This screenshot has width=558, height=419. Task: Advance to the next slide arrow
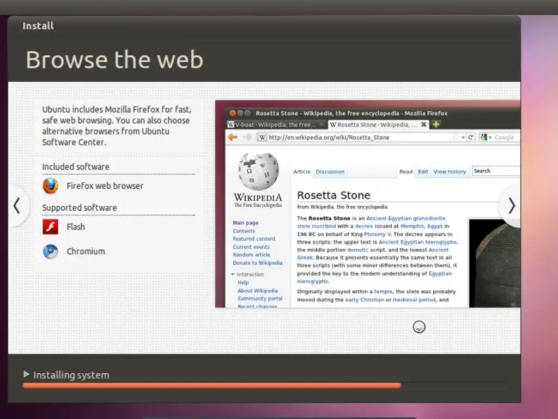511,206
